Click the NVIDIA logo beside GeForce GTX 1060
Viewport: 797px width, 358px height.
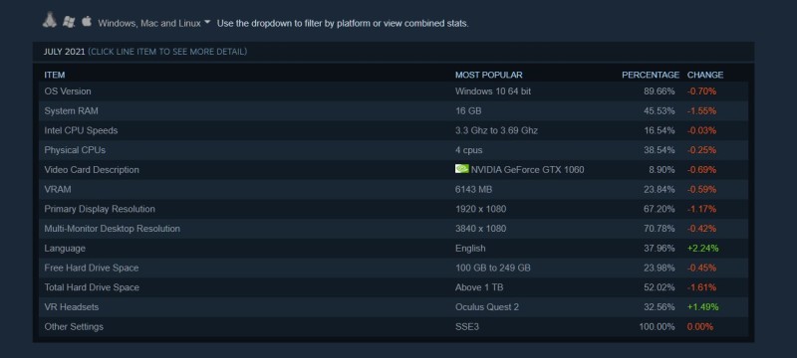pyautogui.click(x=461, y=169)
